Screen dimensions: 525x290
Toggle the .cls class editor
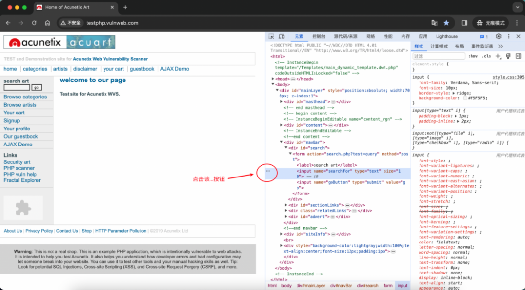tap(486, 56)
